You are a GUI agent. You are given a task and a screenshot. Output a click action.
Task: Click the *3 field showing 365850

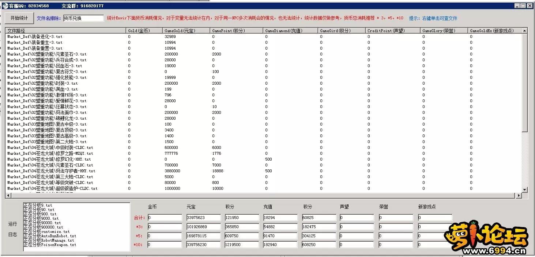(242, 227)
